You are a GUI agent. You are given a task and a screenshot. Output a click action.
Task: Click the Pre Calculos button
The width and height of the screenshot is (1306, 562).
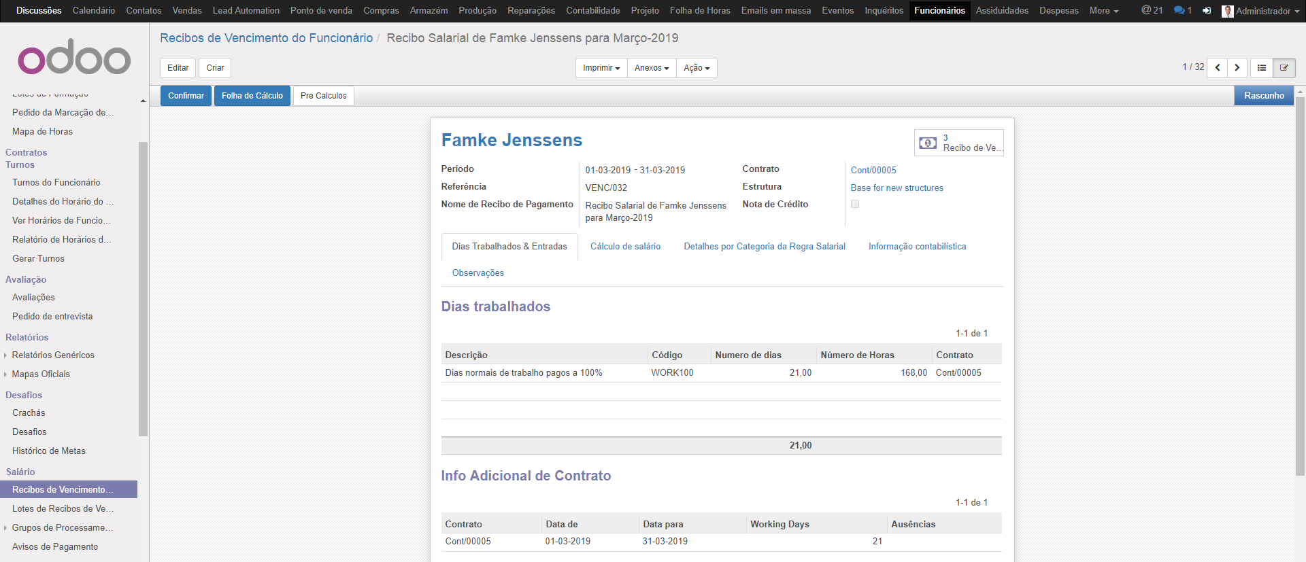pyautogui.click(x=324, y=96)
